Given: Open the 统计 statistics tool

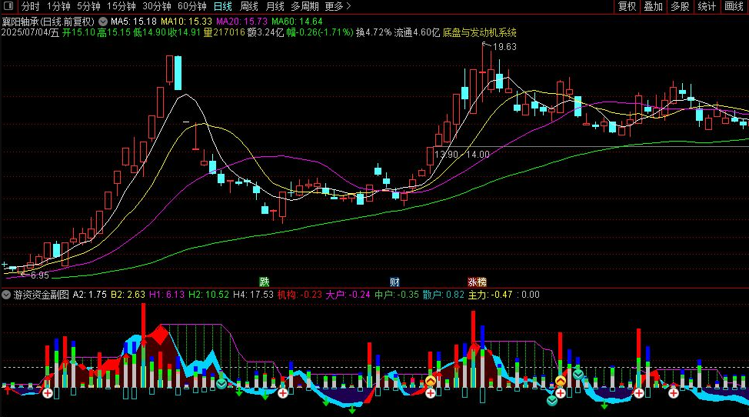Looking at the screenshot, I should click(x=707, y=6).
